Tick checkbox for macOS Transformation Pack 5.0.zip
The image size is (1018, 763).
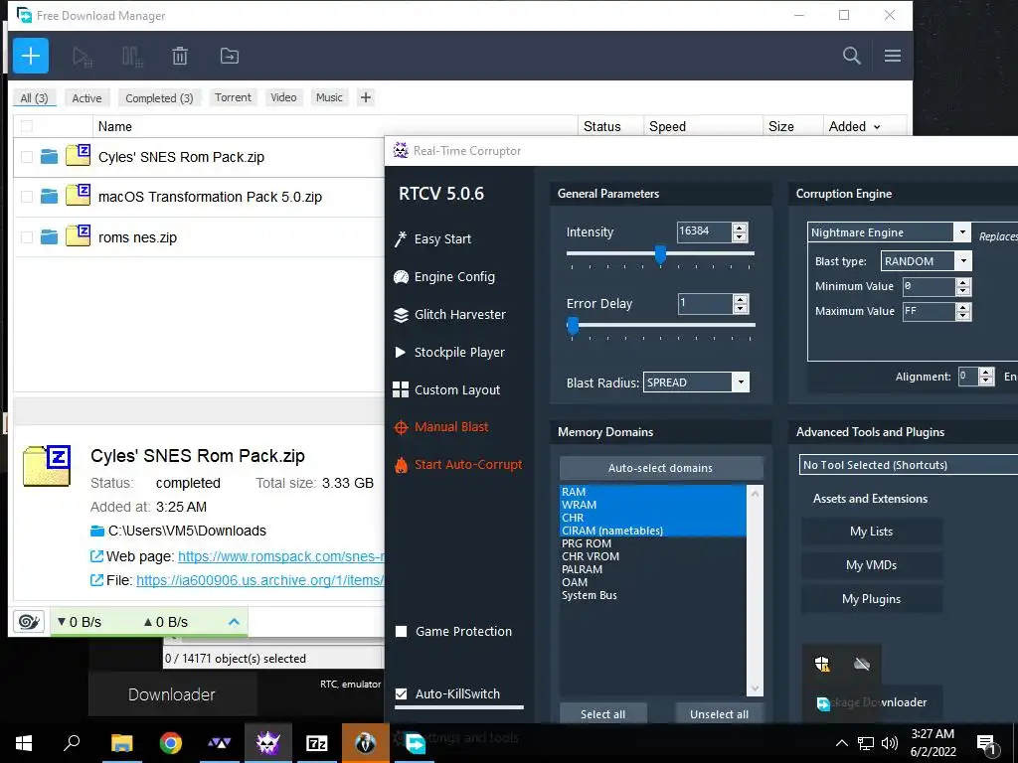tap(27, 196)
